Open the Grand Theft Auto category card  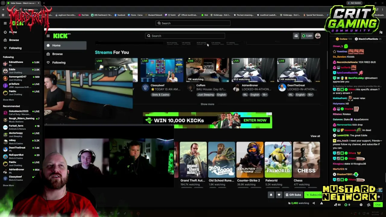click(193, 160)
